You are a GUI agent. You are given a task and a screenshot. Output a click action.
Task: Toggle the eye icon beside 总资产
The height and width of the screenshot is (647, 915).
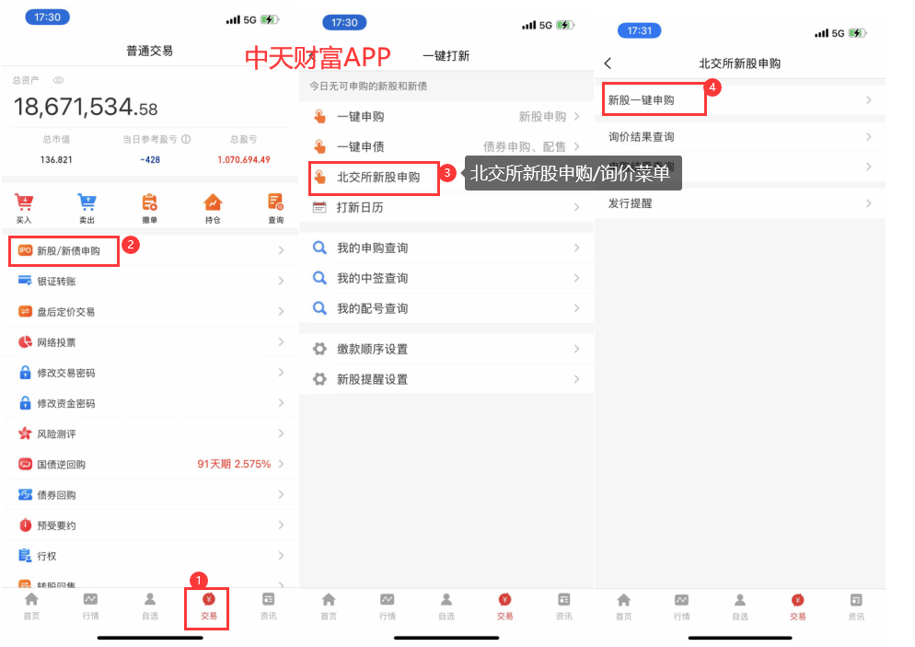(58, 80)
